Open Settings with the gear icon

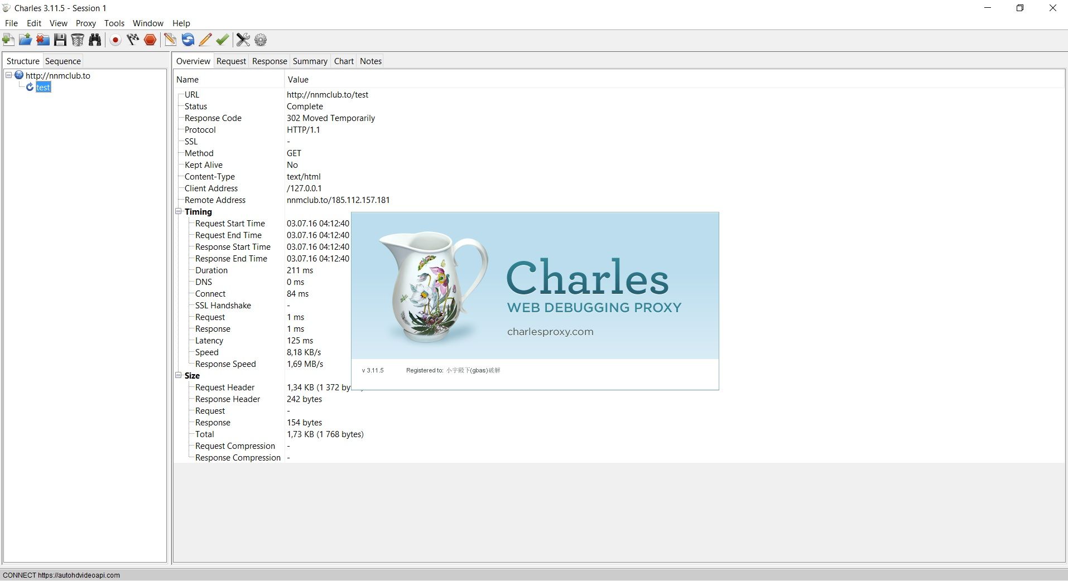tap(261, 40)
